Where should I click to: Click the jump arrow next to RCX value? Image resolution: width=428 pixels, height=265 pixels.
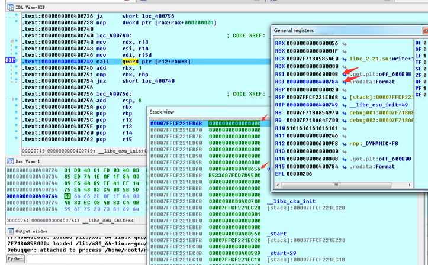(x=345, y=59)
